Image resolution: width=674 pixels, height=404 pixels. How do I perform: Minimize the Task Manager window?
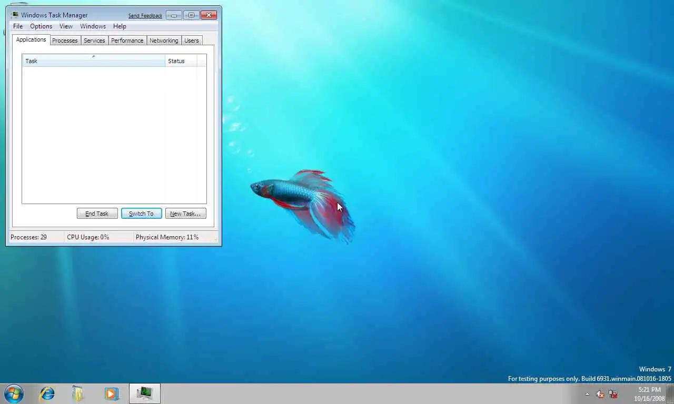(174, 15)
